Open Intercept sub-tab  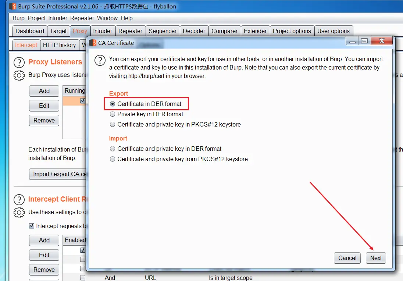click(x=26, y=45)
